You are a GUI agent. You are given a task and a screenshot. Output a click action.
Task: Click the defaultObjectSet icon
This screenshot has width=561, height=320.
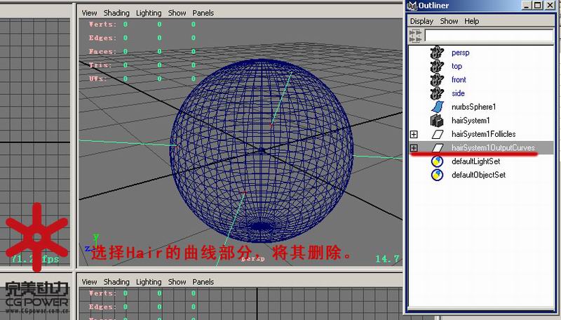coord(437,175)
